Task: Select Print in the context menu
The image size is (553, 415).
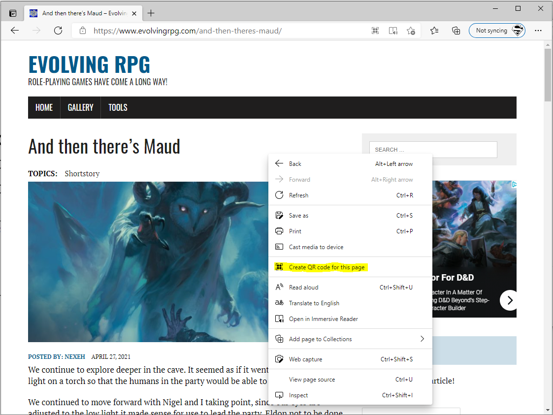Action: (350, 231)
